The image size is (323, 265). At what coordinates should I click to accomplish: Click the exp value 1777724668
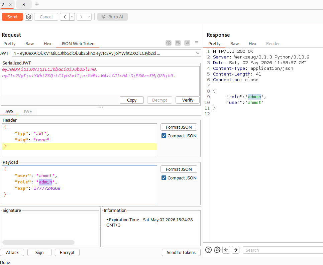pos(47,188)
